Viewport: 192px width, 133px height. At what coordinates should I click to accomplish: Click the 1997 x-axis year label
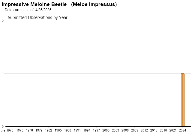point(96,130)
